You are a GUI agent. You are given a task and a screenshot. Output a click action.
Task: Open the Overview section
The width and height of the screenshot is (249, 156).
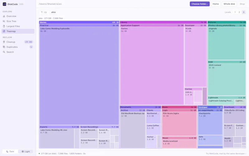(18, 16)
